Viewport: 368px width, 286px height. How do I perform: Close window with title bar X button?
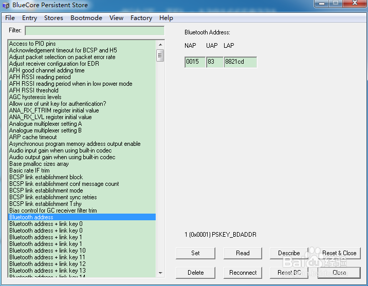(x=355, y=4)
